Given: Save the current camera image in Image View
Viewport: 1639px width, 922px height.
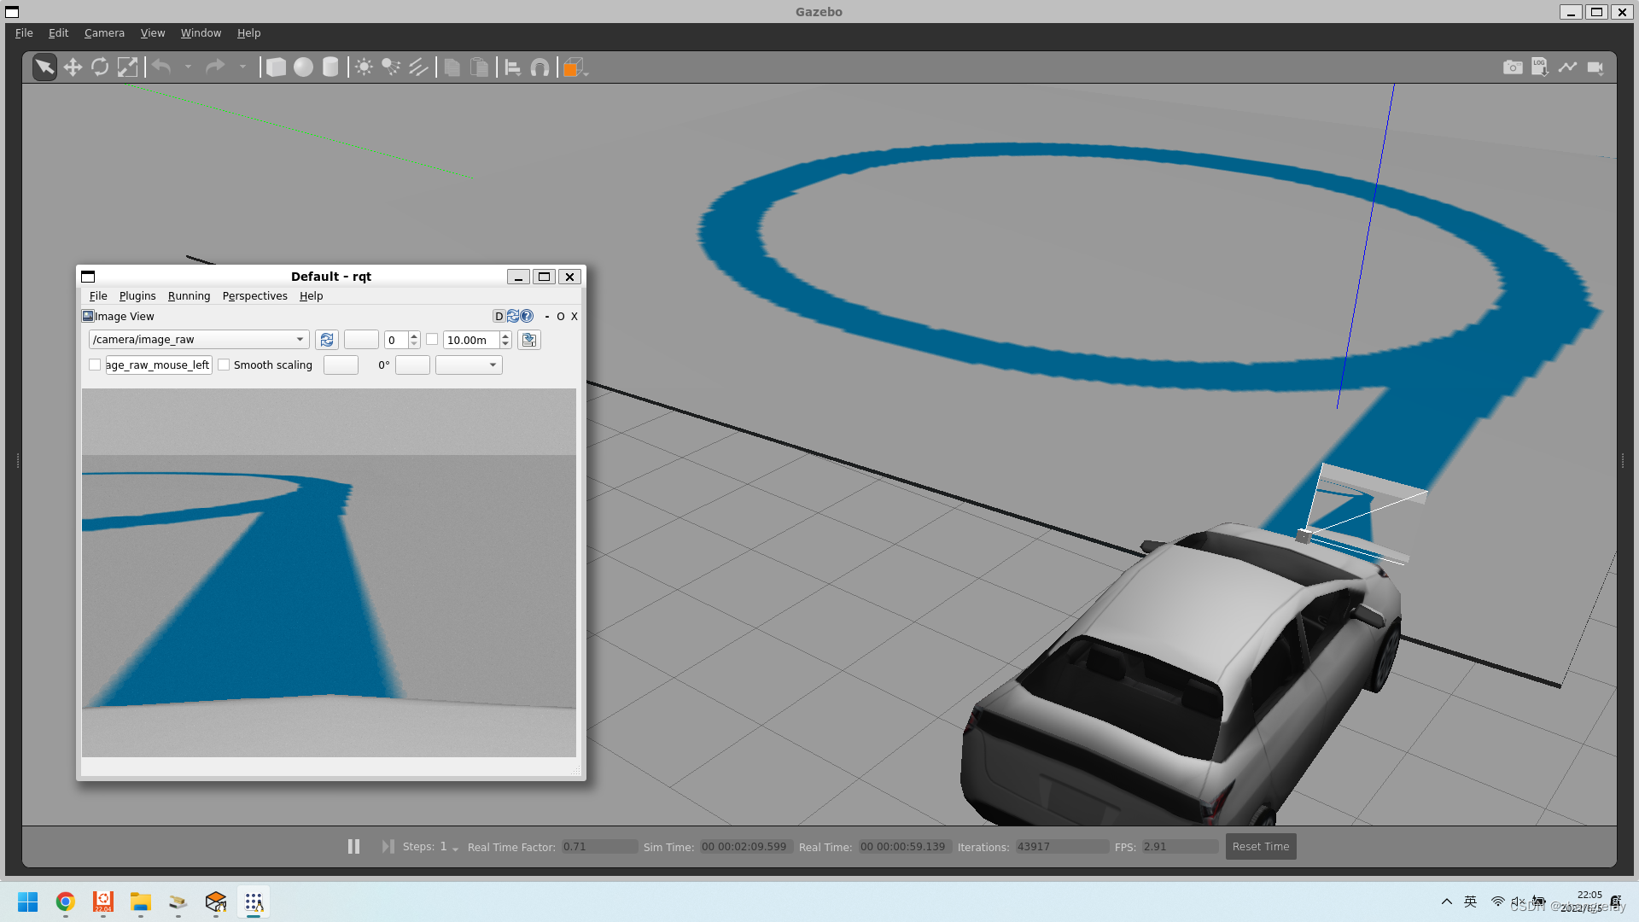Looking at the screenshot, I should [x=529, y=339].
